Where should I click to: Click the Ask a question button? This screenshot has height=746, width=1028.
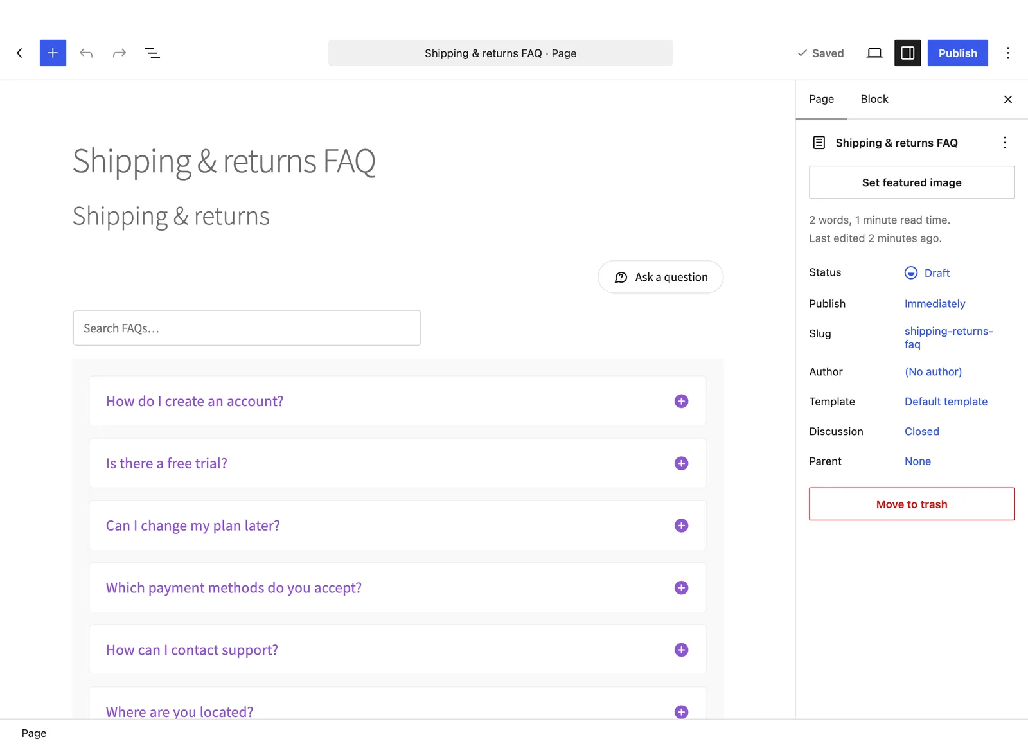[x=660, y=277]
